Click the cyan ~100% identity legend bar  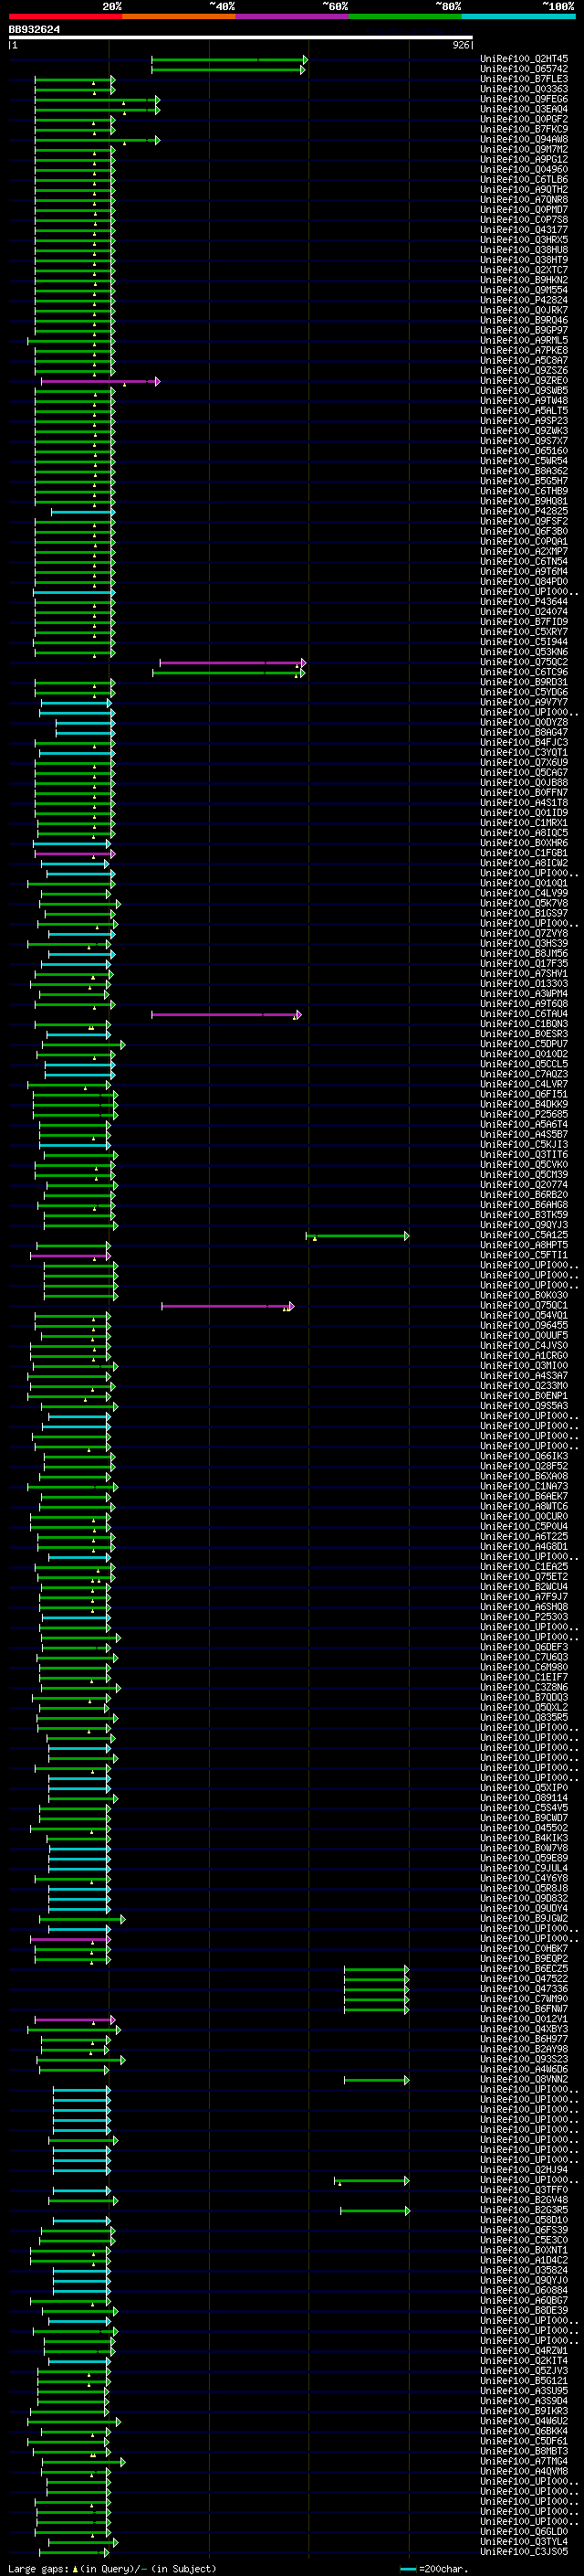[x=519, y=17]
